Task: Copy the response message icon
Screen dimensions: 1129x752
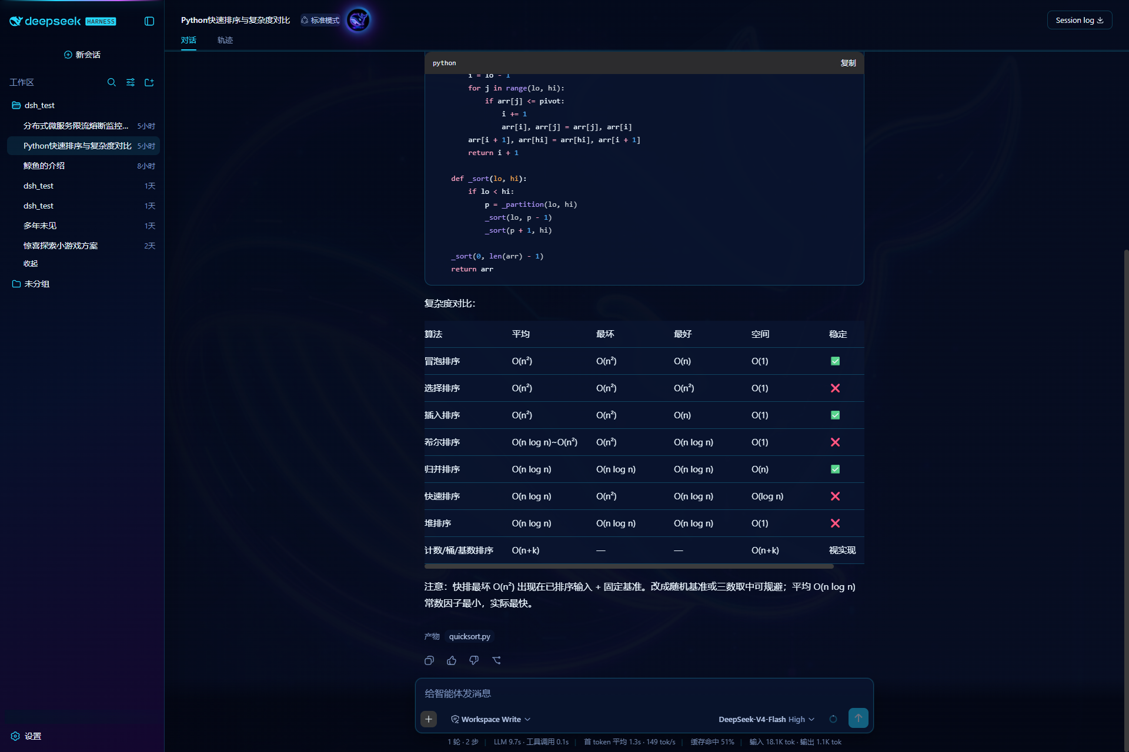Action: [429, 660]
